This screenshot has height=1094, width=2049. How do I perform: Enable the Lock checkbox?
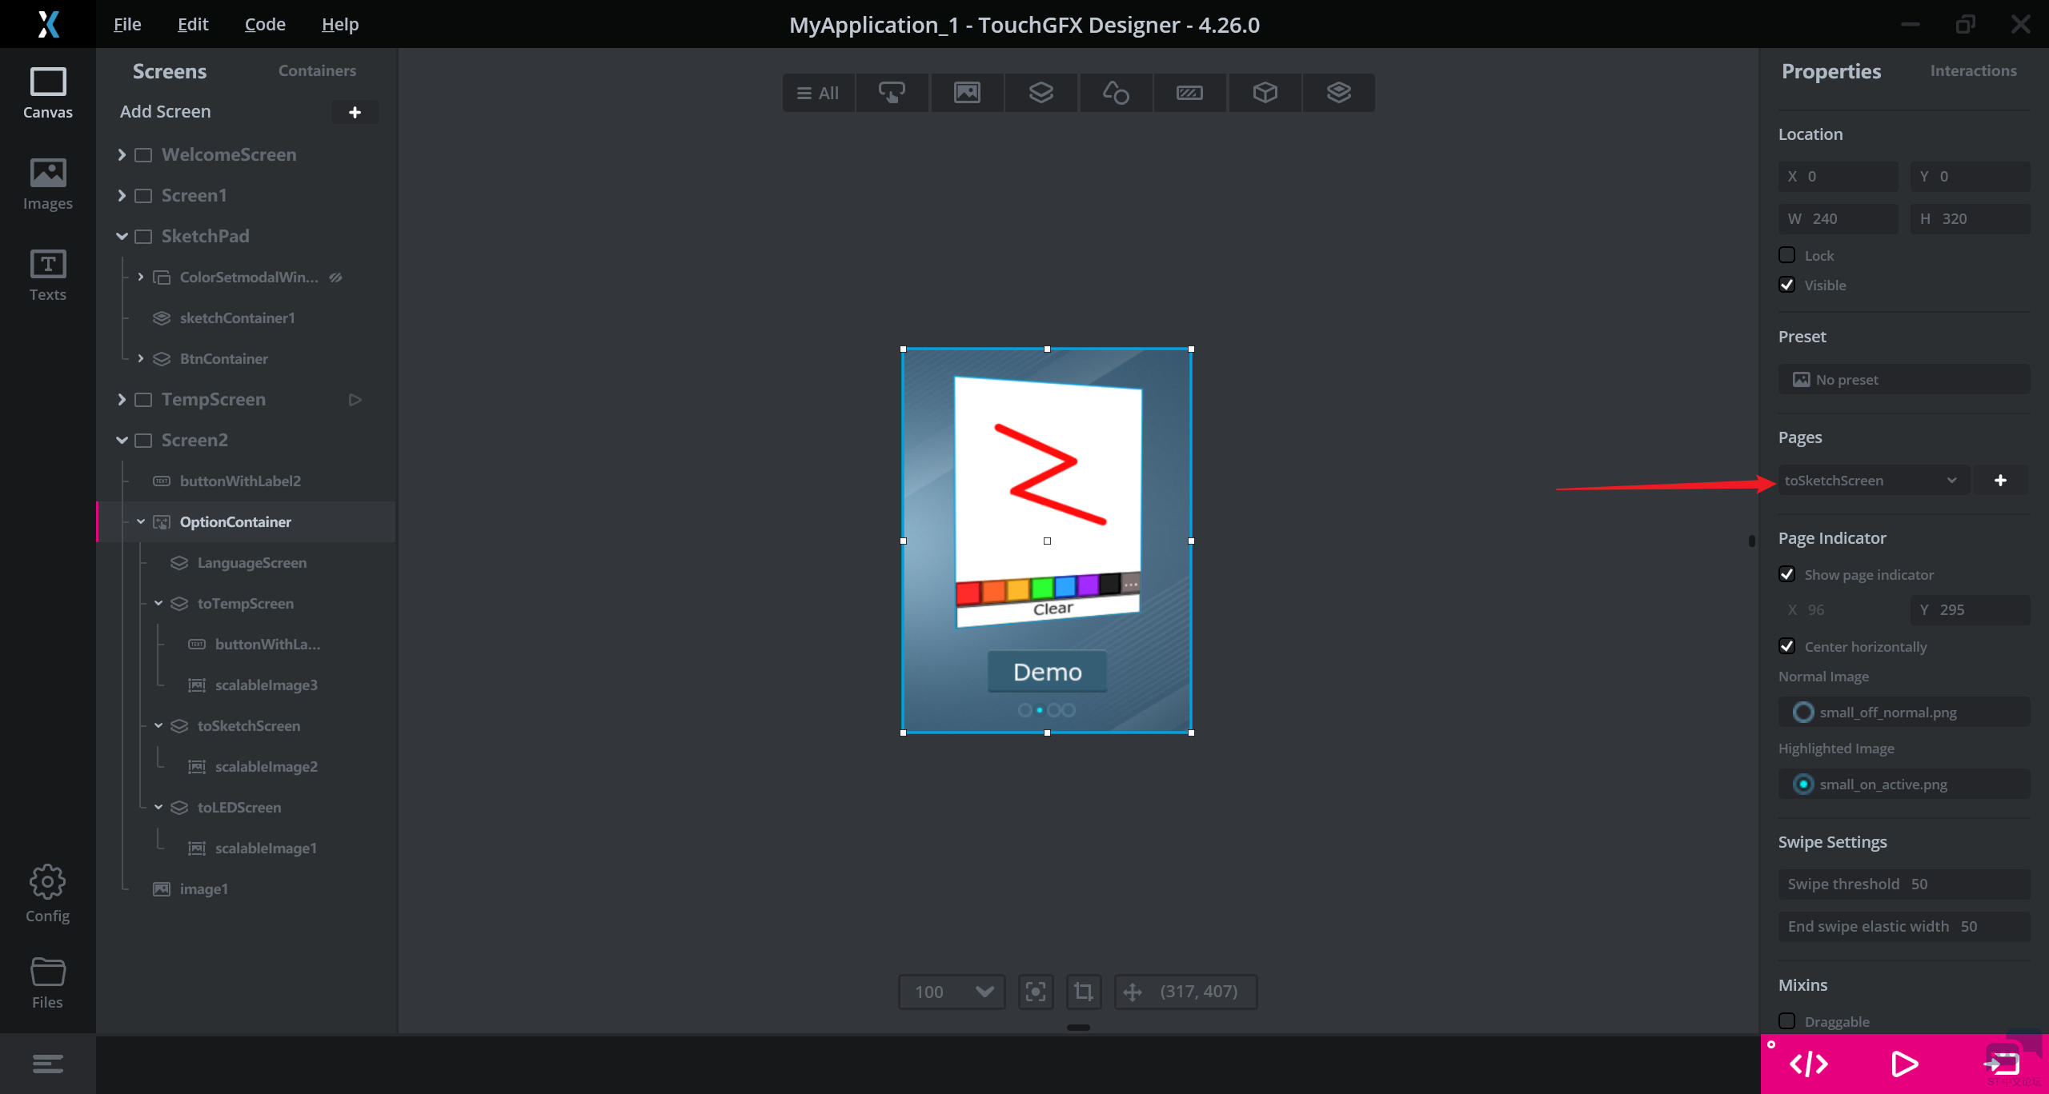tap(1786, 255)
